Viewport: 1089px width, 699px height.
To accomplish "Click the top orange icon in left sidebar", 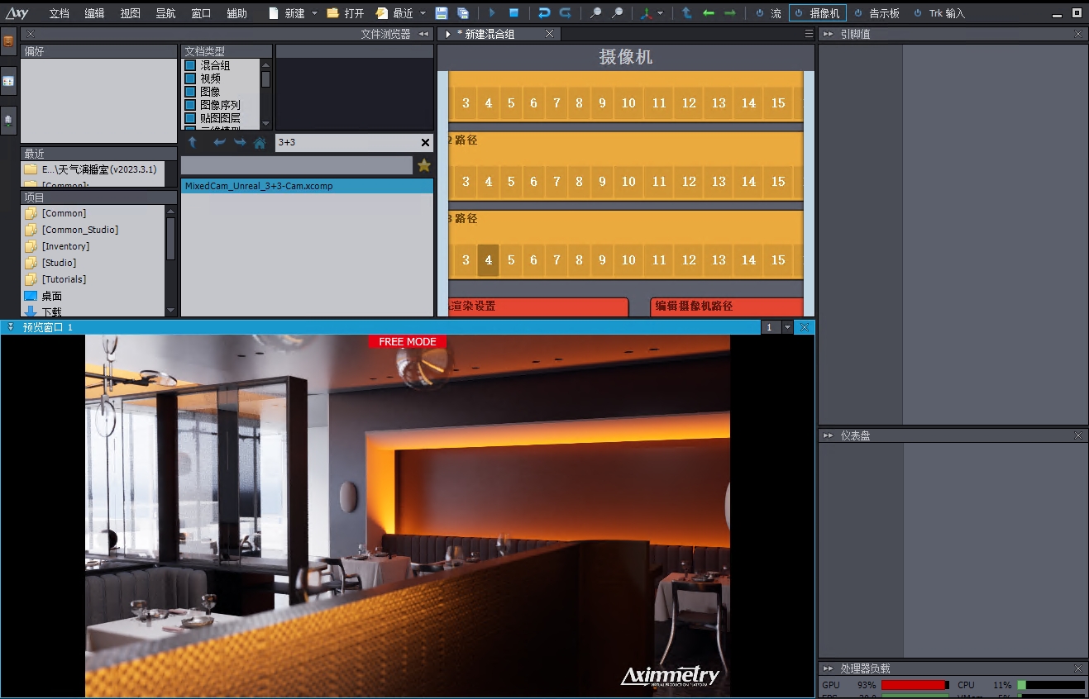I will pos(8,41).
